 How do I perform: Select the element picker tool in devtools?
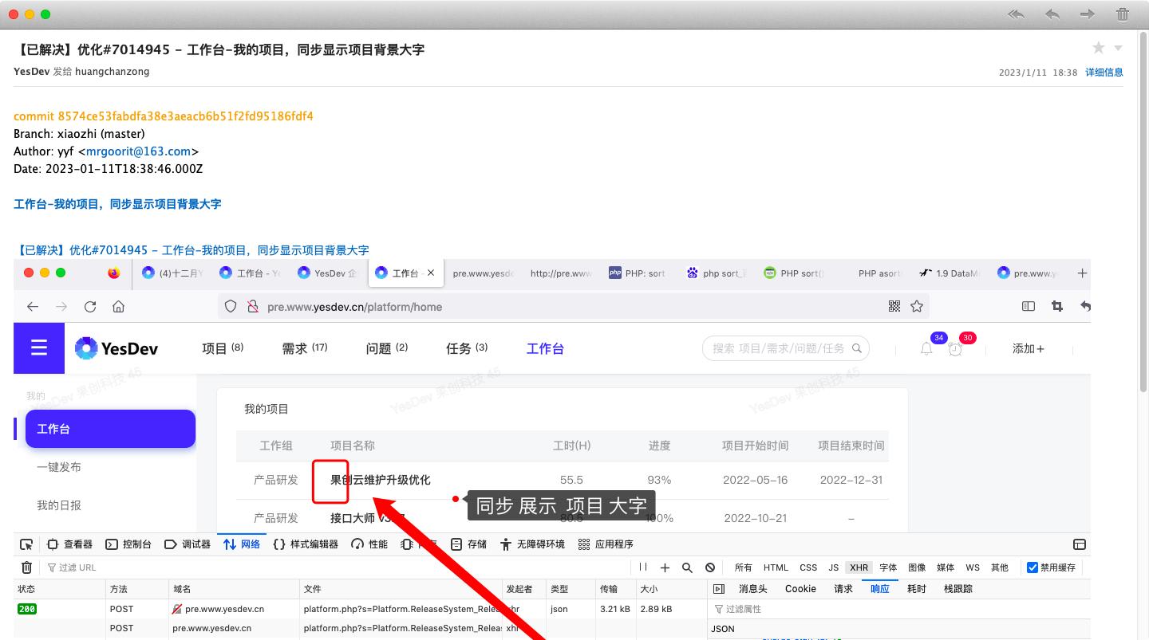(x=26, y=544)
